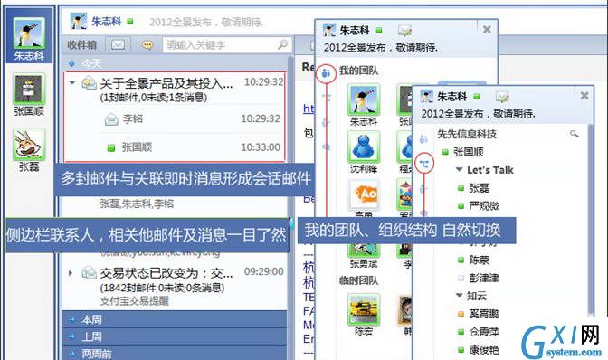Close the 先先信息科技 organization panel

click(x=584, y=95)
